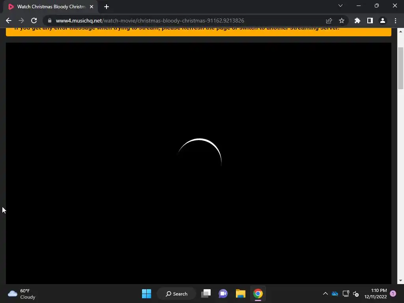Toggle the Chrome side panel
The width and height of the screenshot is (404, 303).
[x=370, y=21]
